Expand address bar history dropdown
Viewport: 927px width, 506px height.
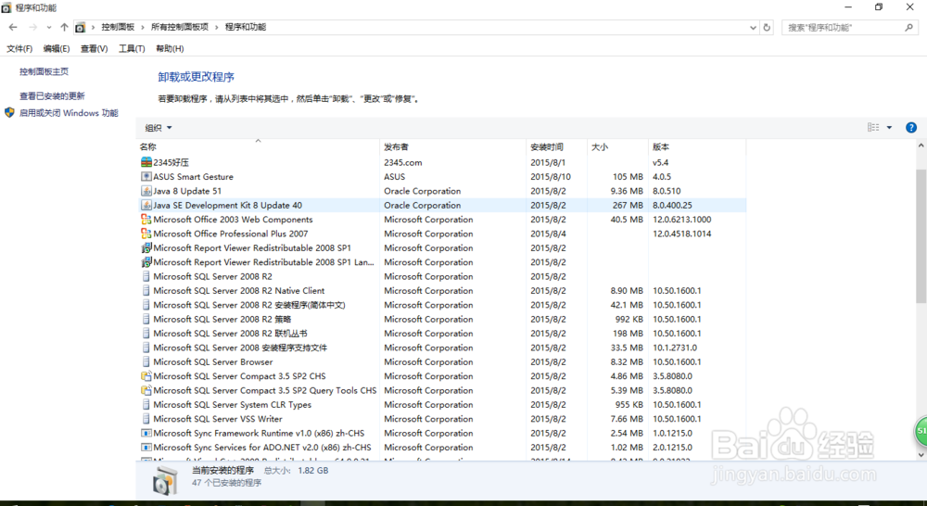pyautogui.click(x=753, y=27)
